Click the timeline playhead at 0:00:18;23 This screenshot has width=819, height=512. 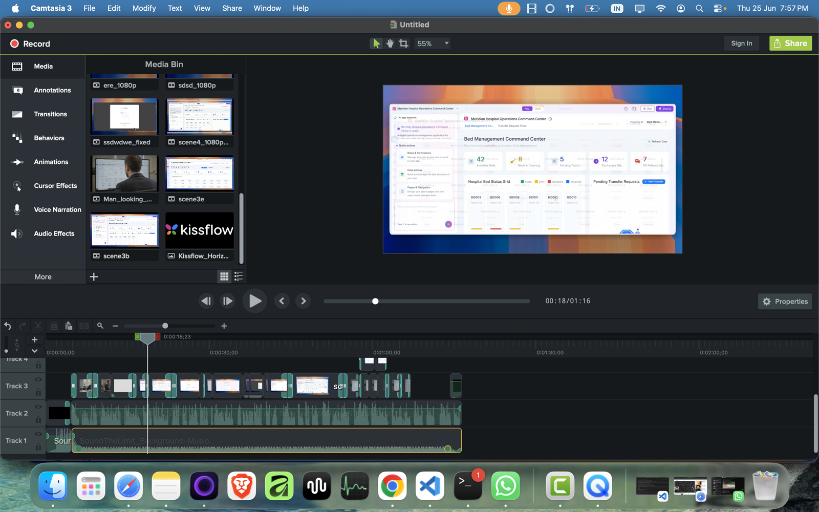pos(147,338)
